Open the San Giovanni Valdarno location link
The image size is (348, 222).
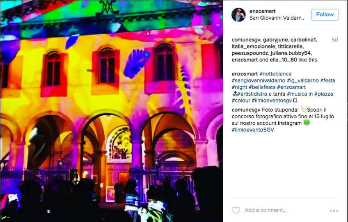pos(277,18)
